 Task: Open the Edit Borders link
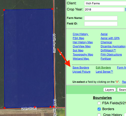tap(103, 67)
